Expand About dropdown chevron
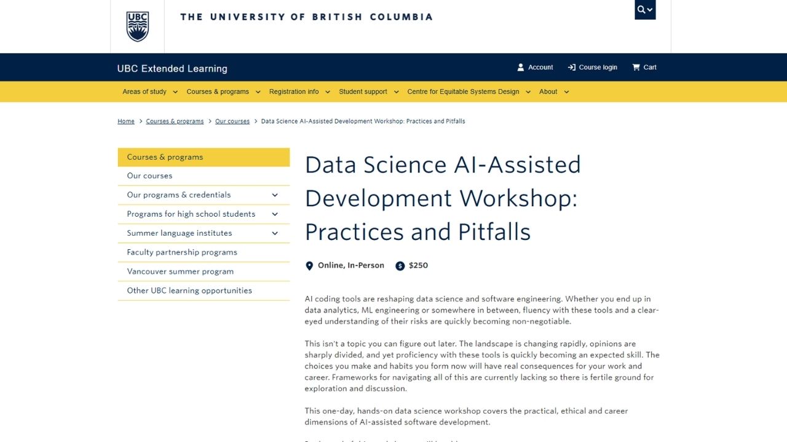787x442 pixels. point(566,92)
